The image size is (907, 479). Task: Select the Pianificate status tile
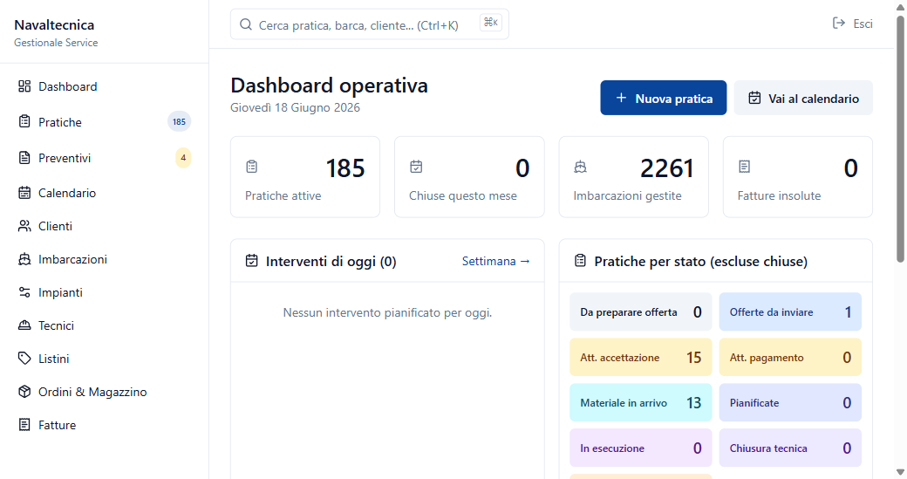[790, 402]
